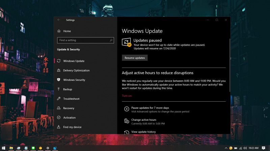
Task: Open the network tray icon
Action: coord(240,148)
